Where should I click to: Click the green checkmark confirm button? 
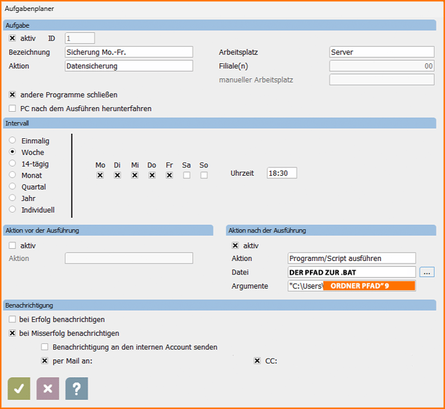point(19,388)
